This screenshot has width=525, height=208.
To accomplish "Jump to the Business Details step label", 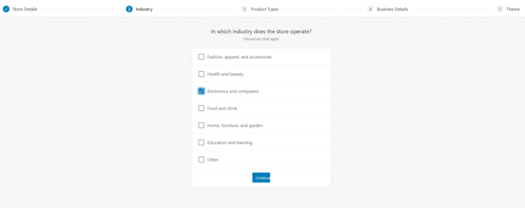I will (x=392, y=9).
